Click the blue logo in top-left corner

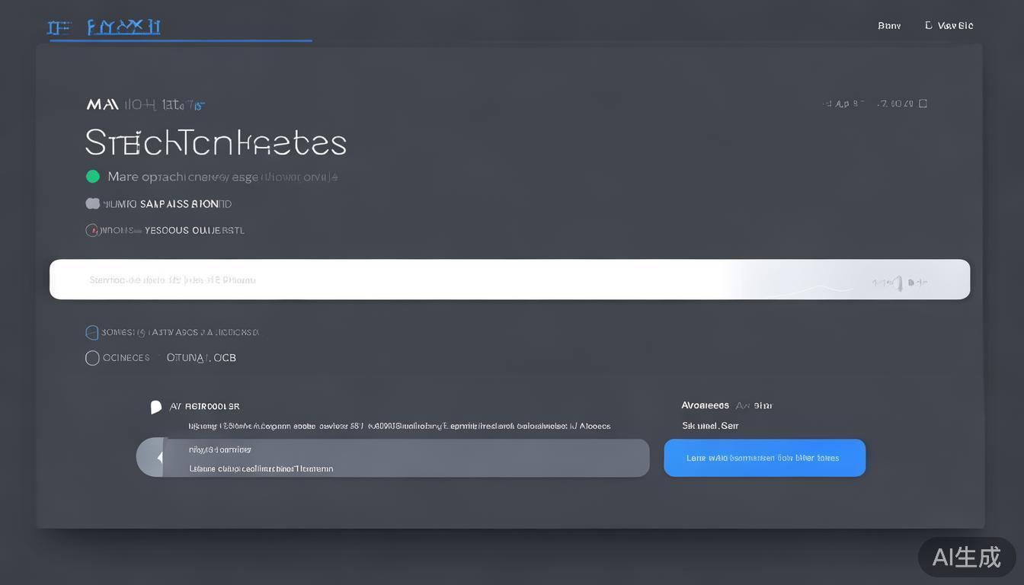pyautogui.click(x=104, y=27)
